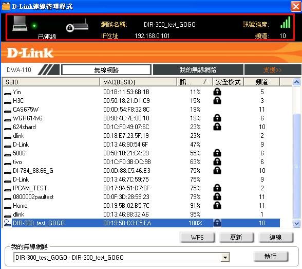Click the router icon beside 5006
Viewport: 302px width, 269px height.
pos(8,154)
